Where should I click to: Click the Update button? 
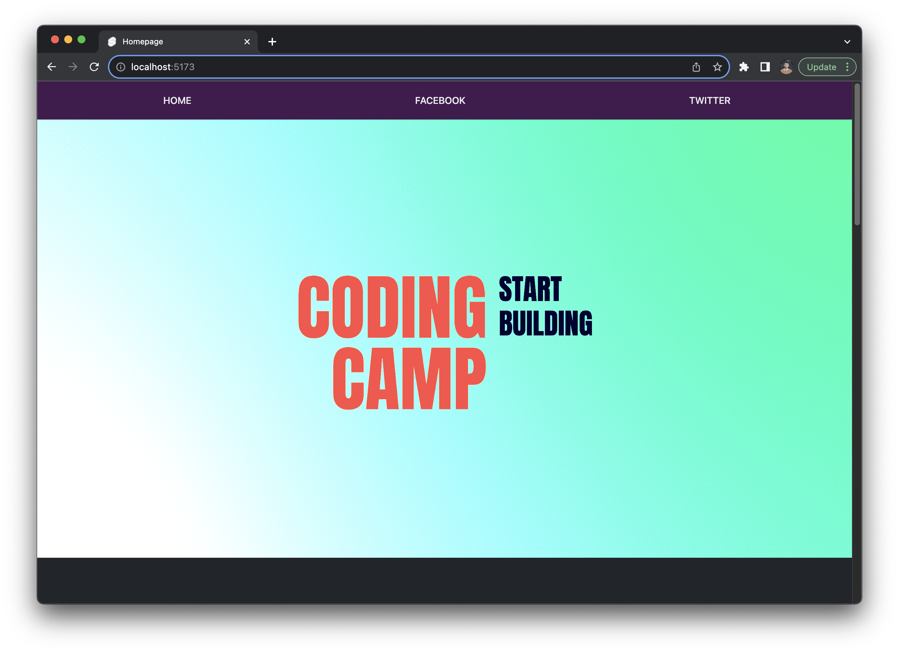pyautogui.click(x=821, y=67)
